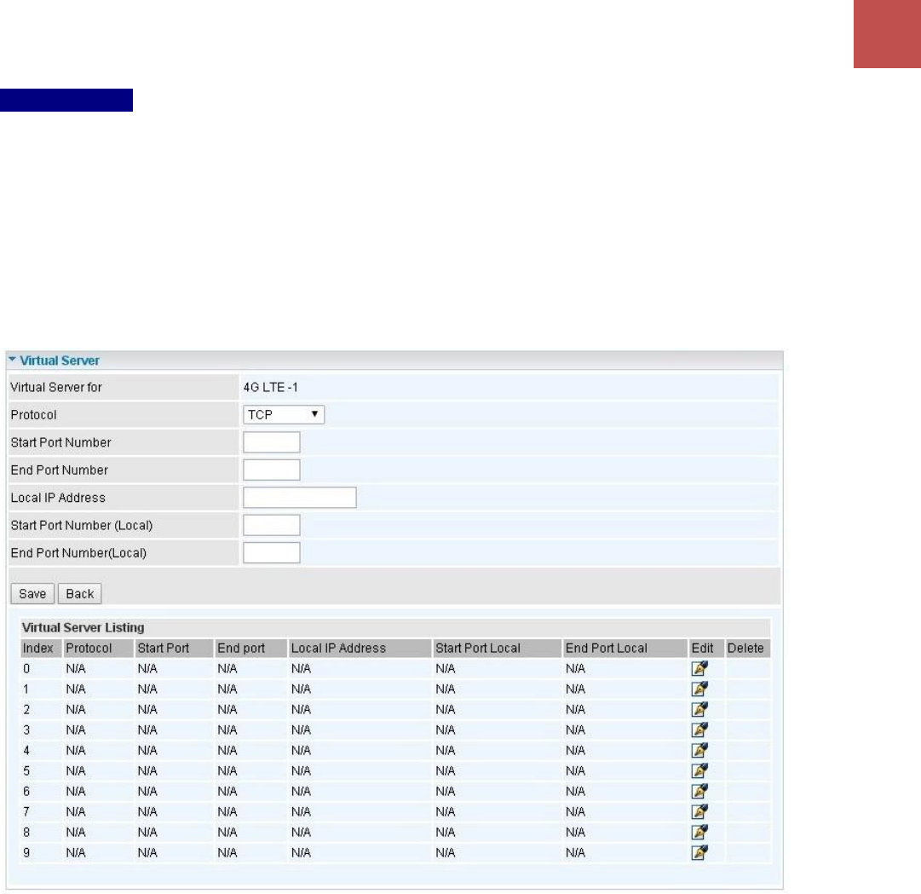Save the virtual server settings
Screen dimensions: 921x894
(32, 593)
